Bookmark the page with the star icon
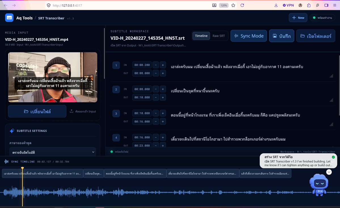This screenshot has width=340, height=208. click(x=233, y=5)
